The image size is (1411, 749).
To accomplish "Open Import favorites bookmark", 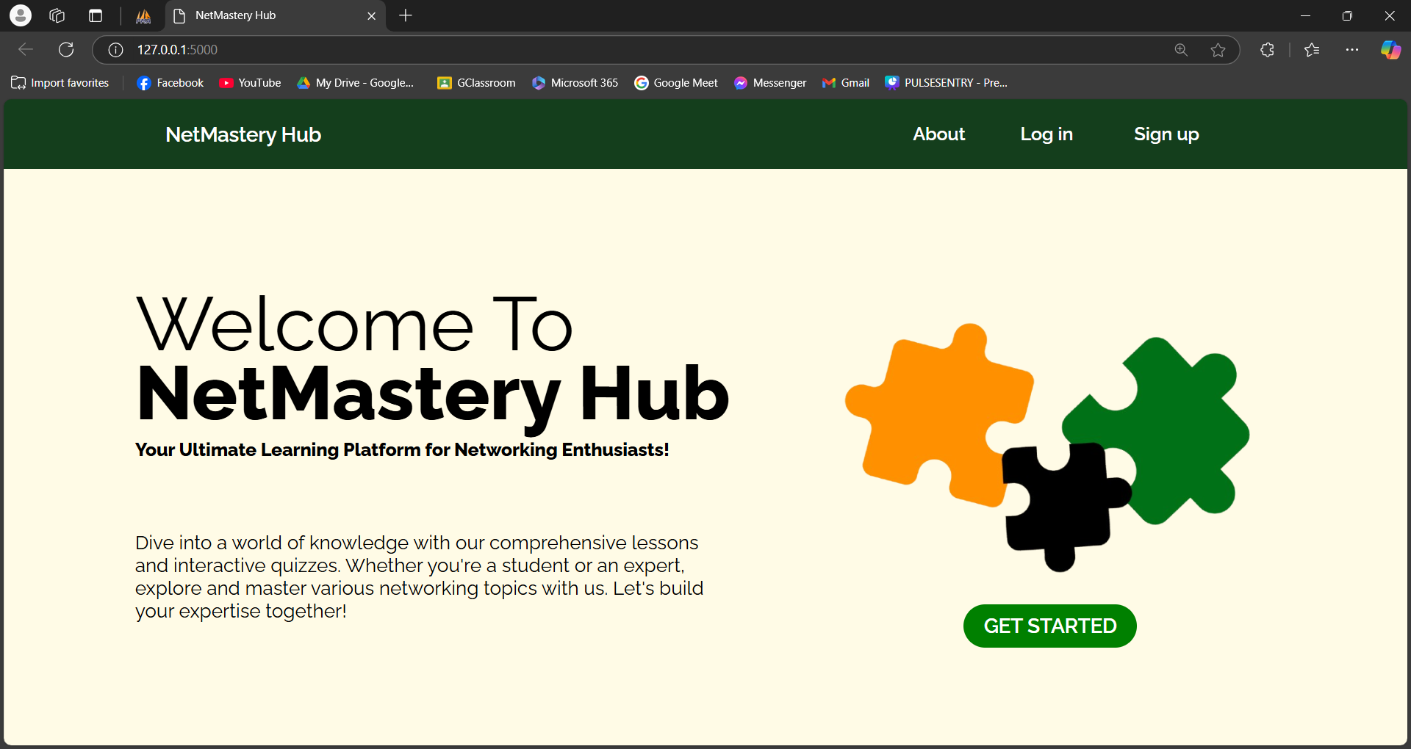I will [x=60, y=83].
